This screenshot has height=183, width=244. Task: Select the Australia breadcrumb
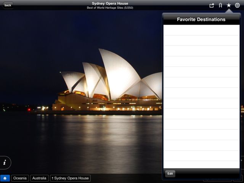[39, 178]
